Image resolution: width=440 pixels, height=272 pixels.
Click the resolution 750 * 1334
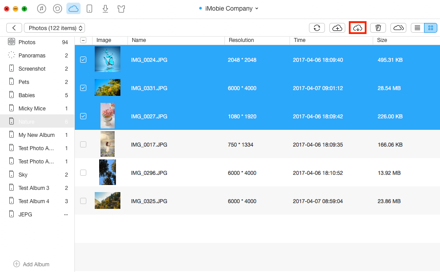pyautogui.click(x=240, y=145)
